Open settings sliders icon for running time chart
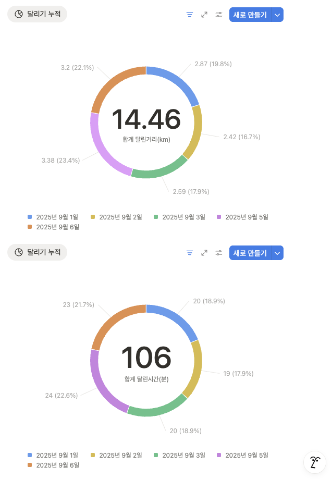Screen dimensions: 332x479 pos(219,253)
